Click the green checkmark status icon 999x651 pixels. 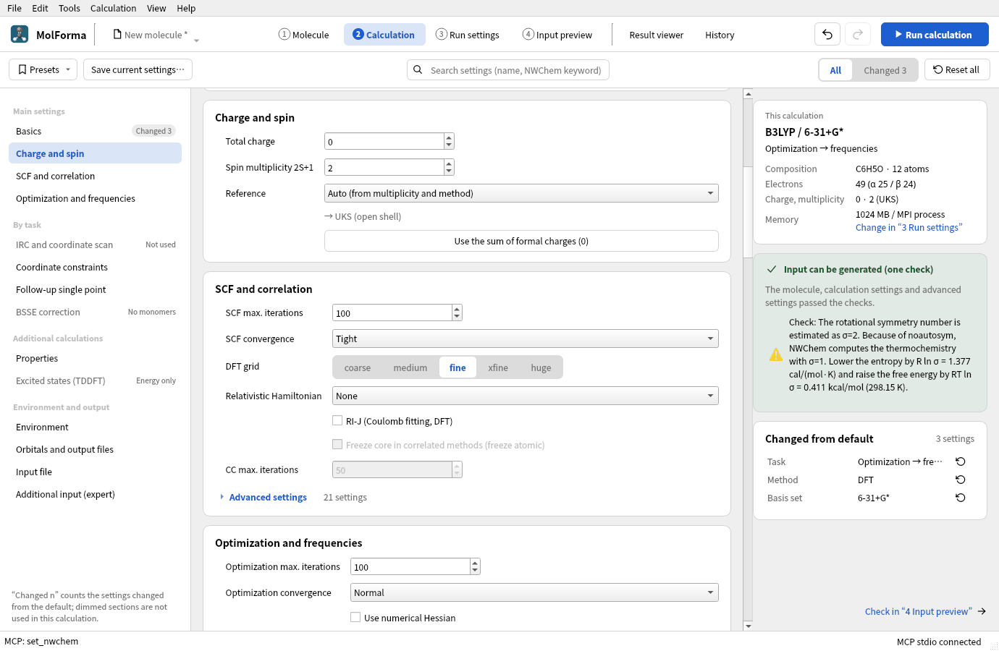tap(772, 269)
